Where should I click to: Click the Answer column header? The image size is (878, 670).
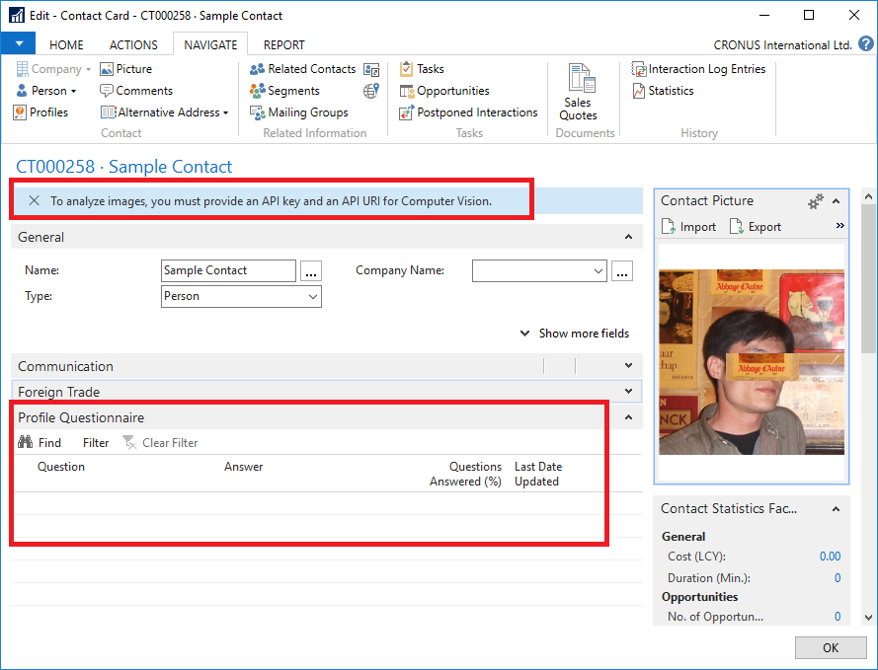coord(244,467)
